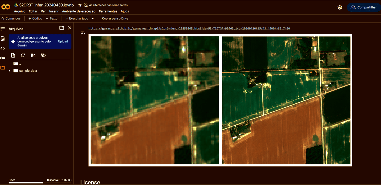Open code snippets sidebar icon
381x185 pixels.
(3, 48)
